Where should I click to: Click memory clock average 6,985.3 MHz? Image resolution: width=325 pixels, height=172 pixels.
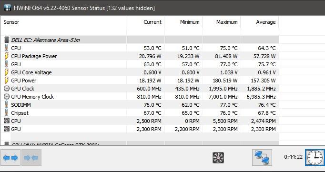click(261, 97)
